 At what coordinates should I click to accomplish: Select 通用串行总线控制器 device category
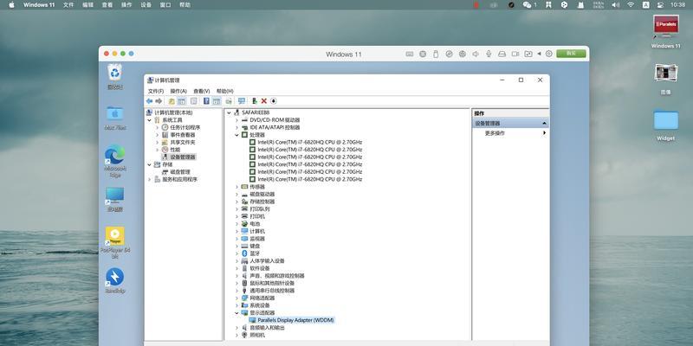click(x=272, y=291)
